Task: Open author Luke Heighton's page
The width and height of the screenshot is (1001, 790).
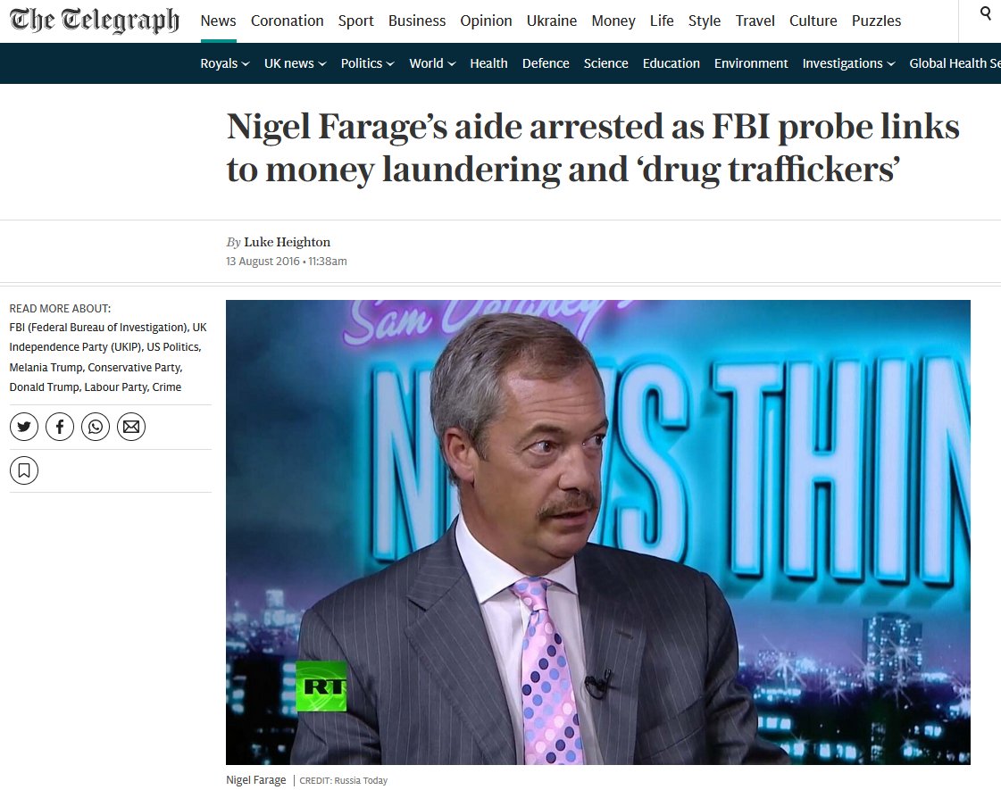Action: (x=288, y=242)
